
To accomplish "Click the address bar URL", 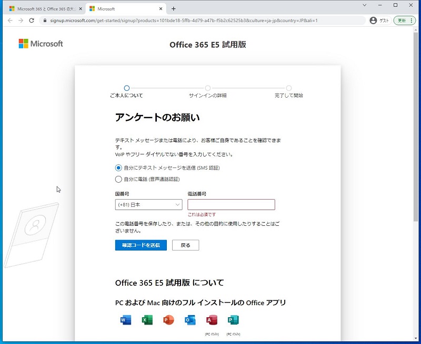I will coord(184,20).
